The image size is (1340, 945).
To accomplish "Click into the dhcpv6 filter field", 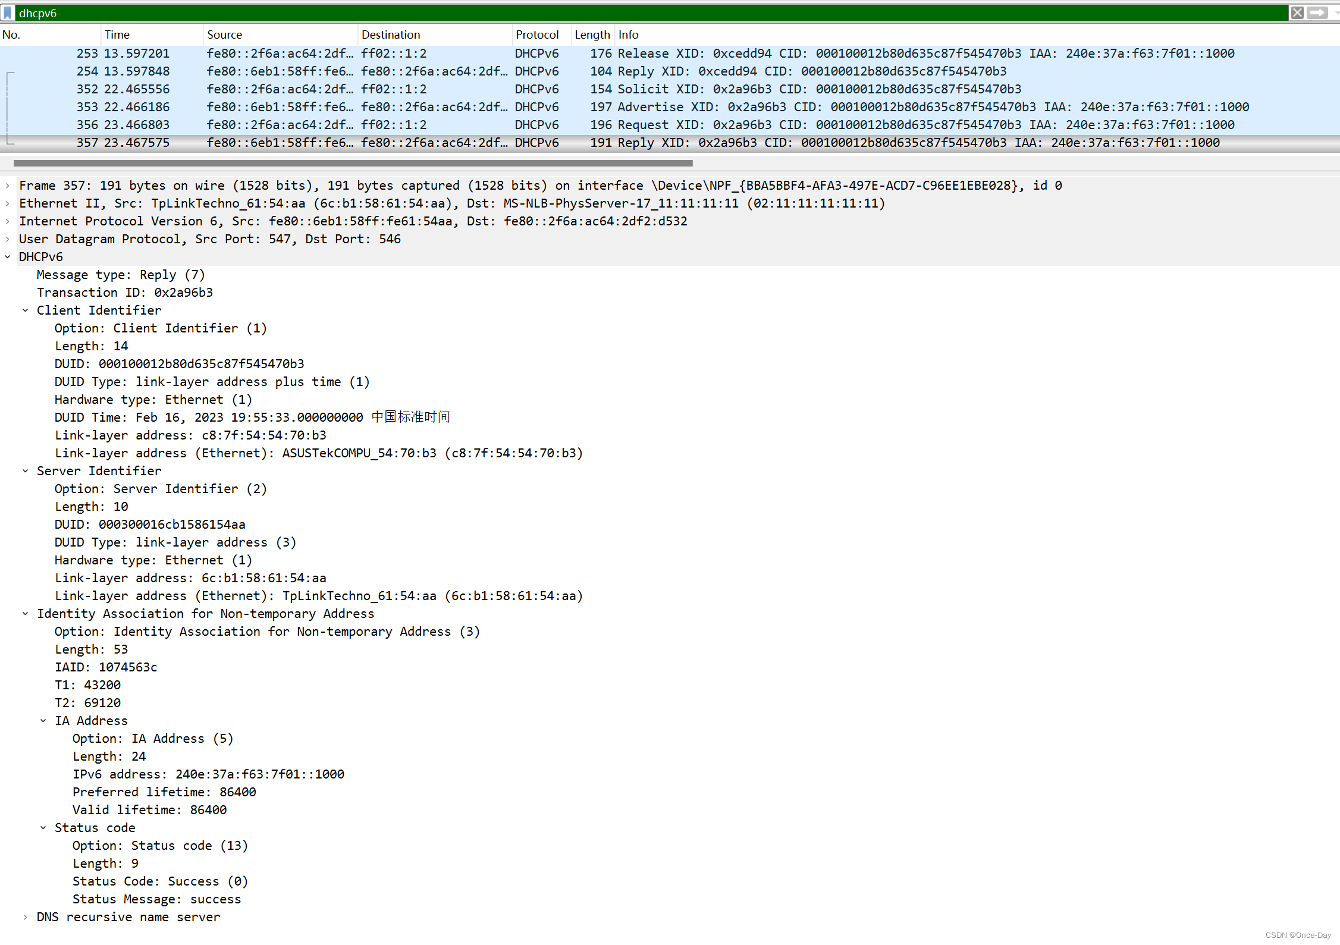I will [x=595, y=12].
